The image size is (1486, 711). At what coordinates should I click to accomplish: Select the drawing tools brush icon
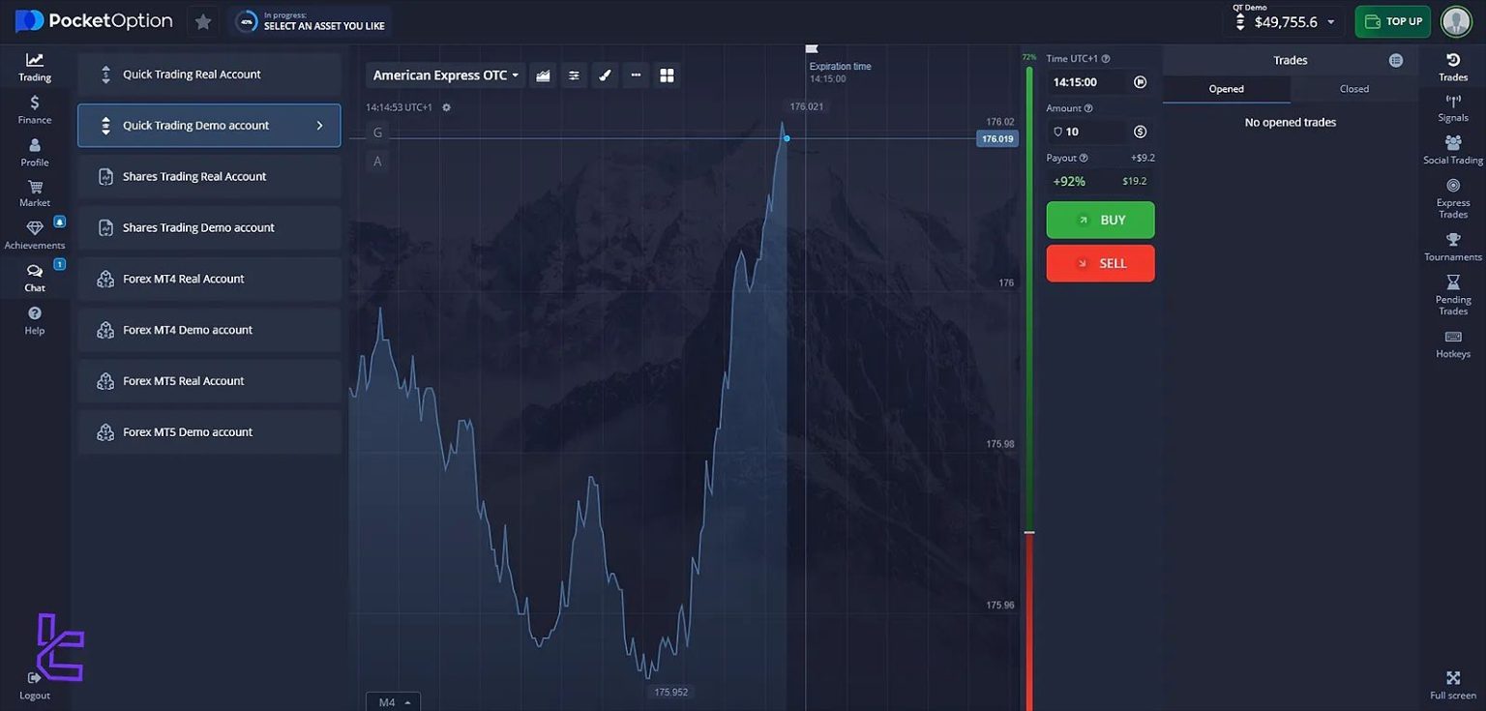(x=605, y=74)
